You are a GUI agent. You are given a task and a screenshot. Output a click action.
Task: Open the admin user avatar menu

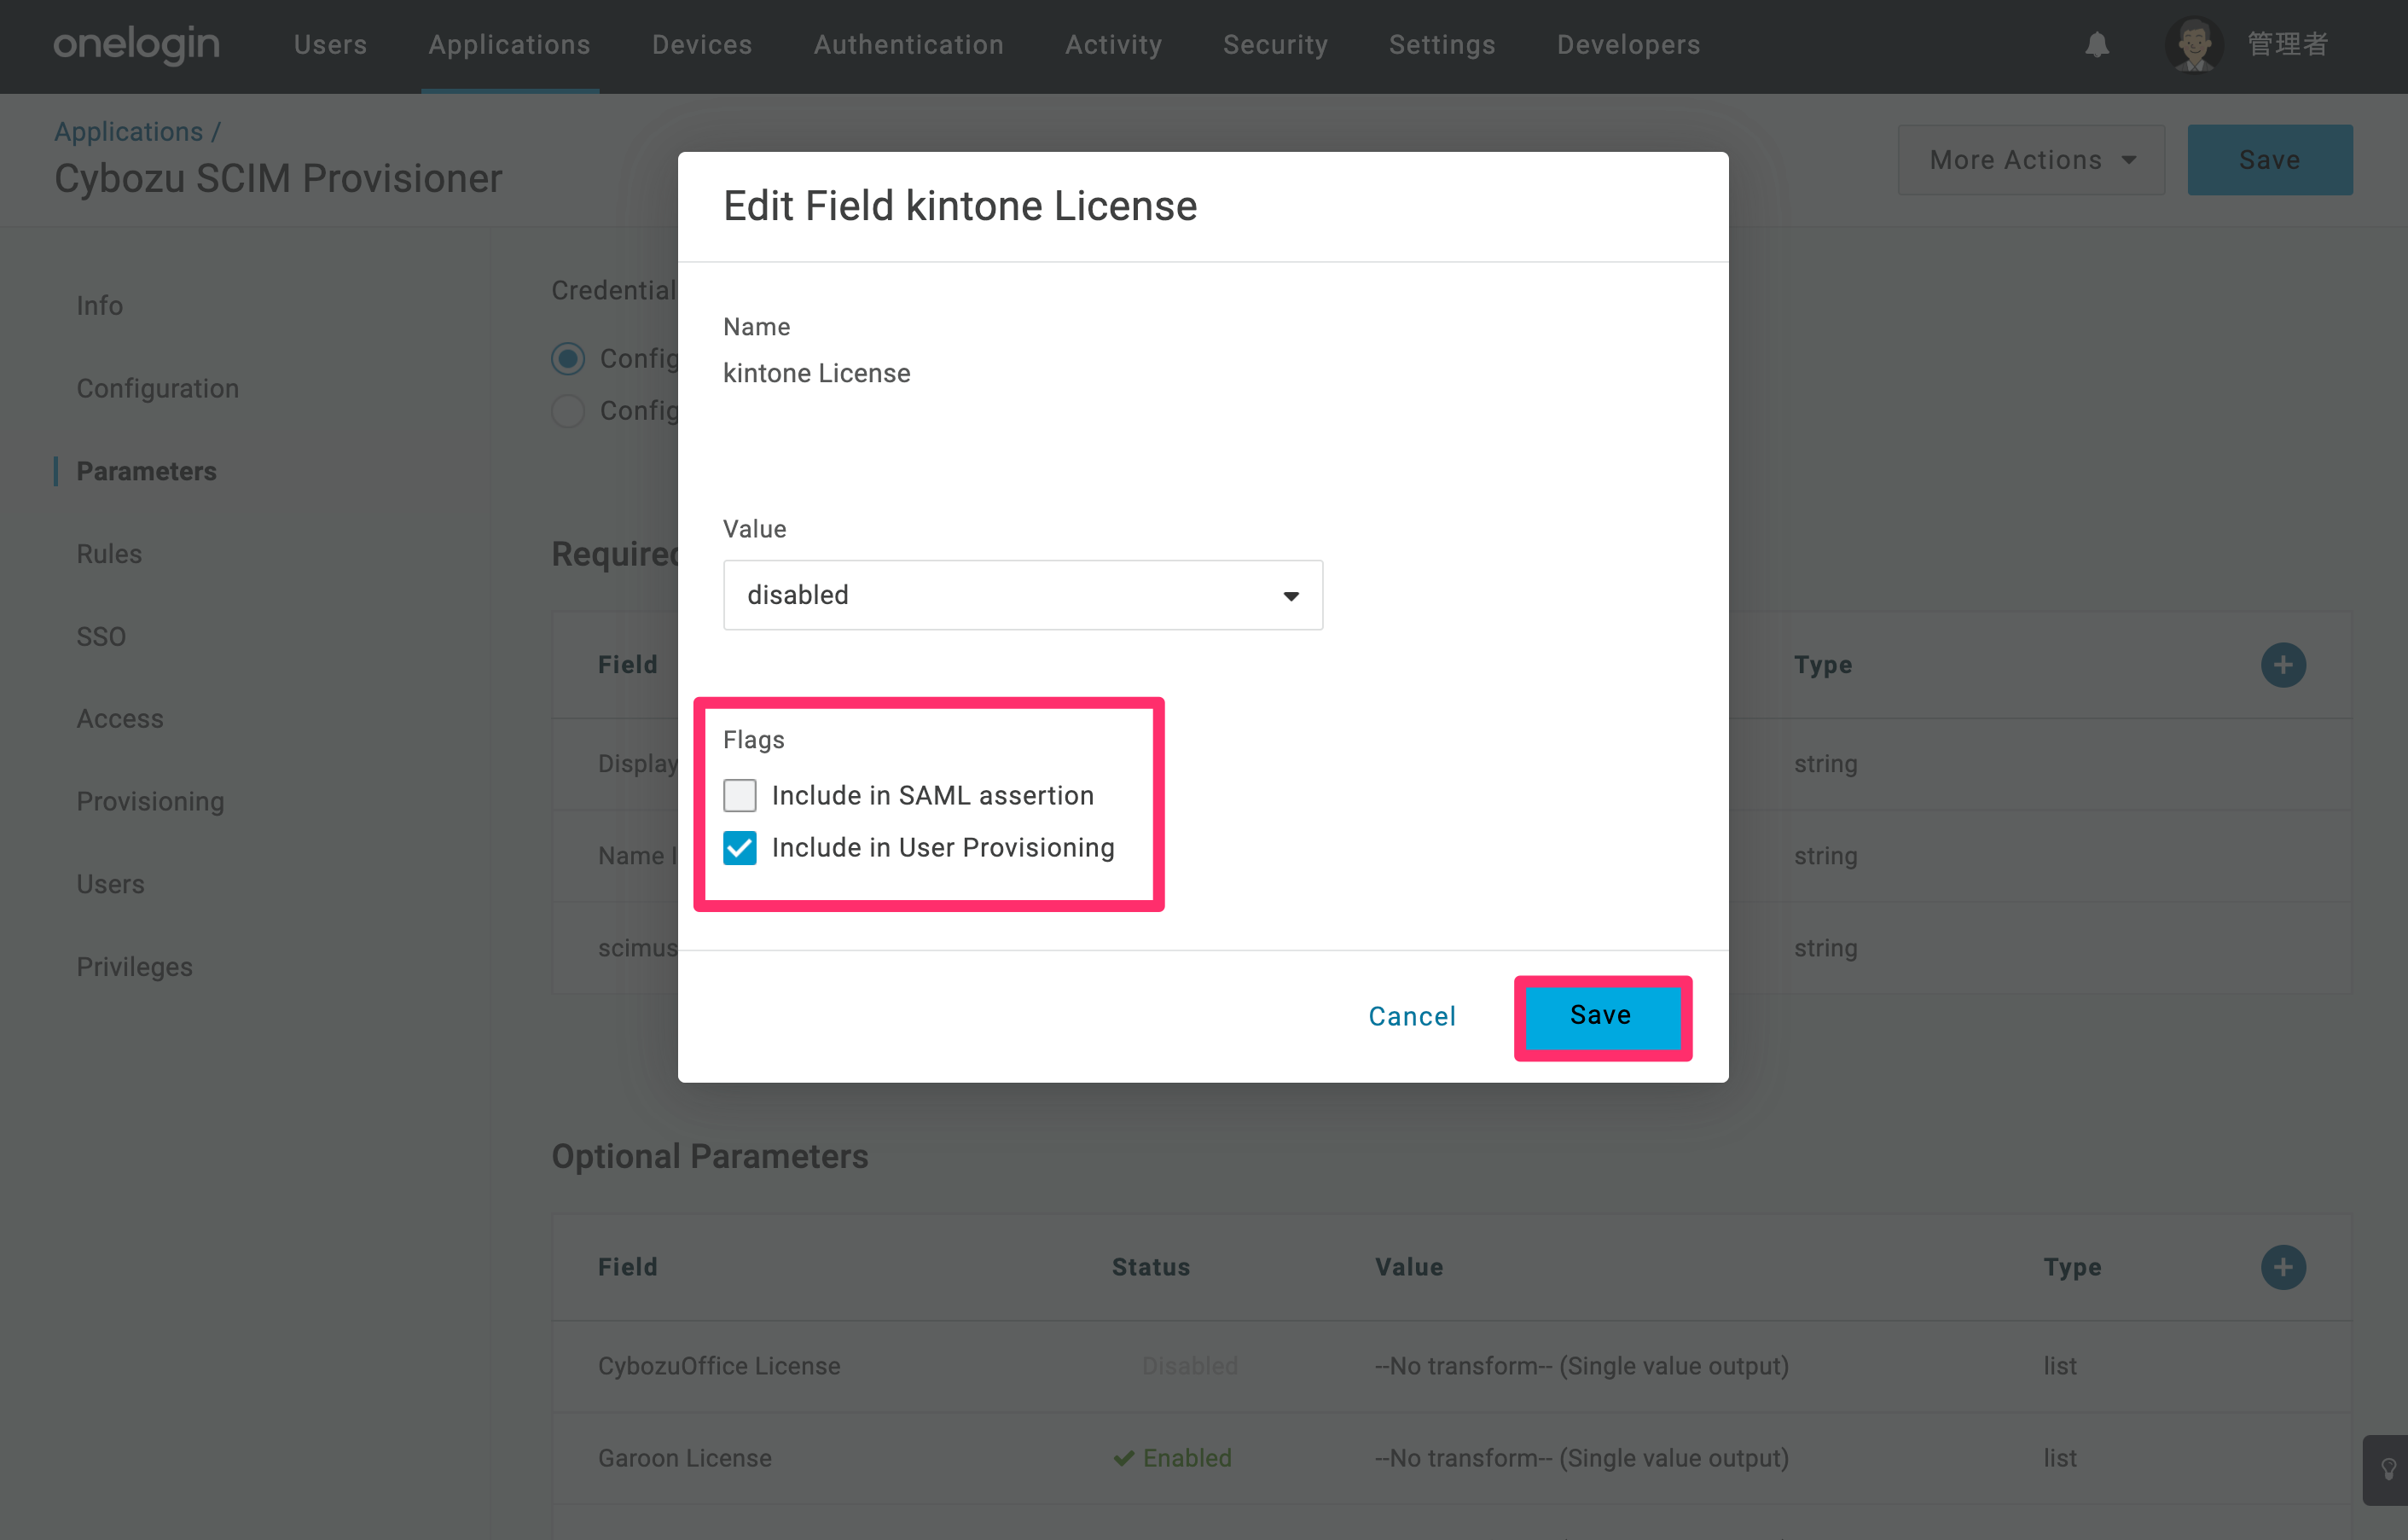click(x=2194, y=45)
